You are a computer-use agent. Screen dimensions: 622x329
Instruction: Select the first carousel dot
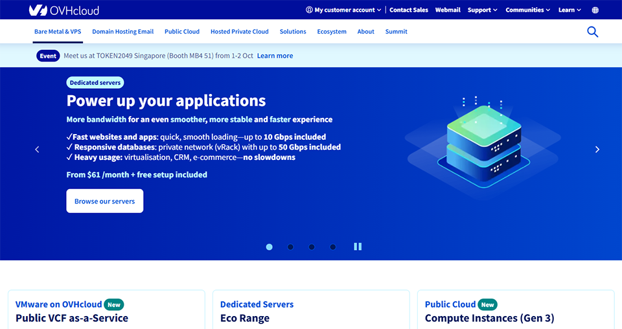pos(270,247)
